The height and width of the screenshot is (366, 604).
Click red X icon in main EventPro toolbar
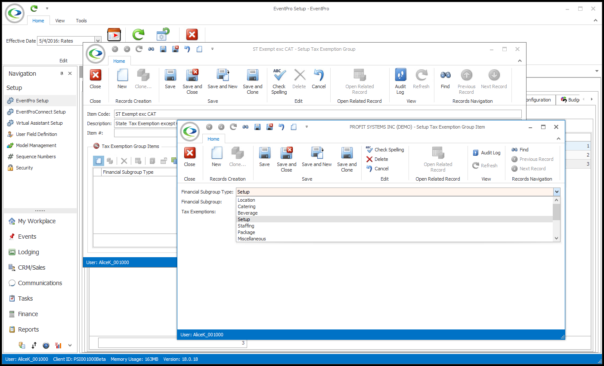pyautogui.click(x=192, y=34)
